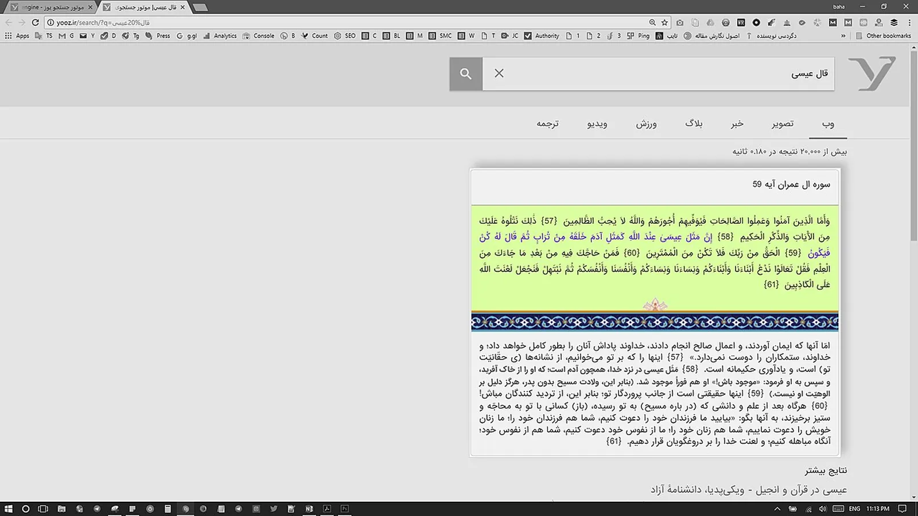
Task: Switch to the ویدیو tab
Action: (597, 124)
